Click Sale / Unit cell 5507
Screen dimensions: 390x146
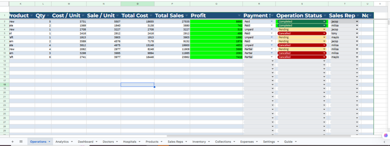(x=104, y=22)
